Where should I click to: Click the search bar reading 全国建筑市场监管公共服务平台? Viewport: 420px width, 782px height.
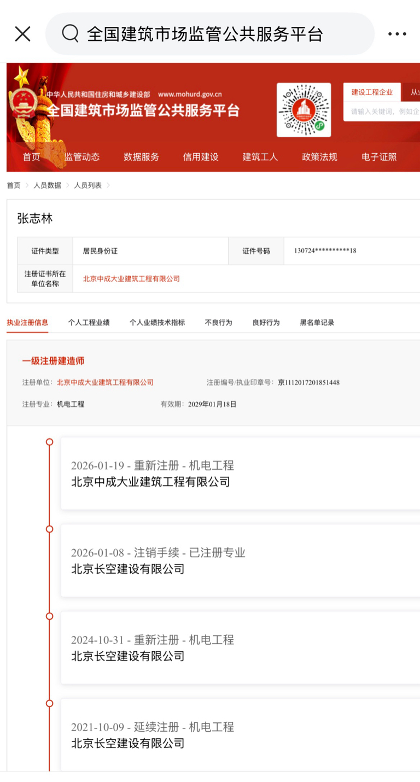tap(210, 34)
